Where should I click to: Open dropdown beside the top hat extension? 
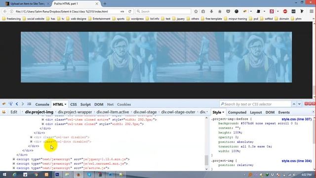(264, 11)
